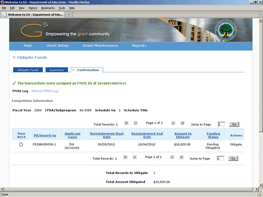The image size is (263, 197).
Task: Click the bottom Jump to Page field
Action: pos(220,158)
